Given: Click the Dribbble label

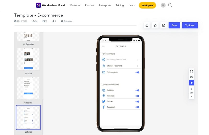Looking at the screenshot, I should tap(111, 90).
